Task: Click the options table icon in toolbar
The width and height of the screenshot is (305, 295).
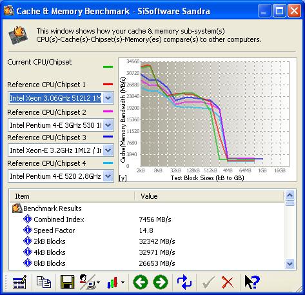Action: coord(20,282)
